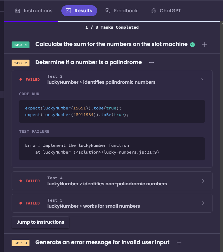Click the Results tab icon
This screenshot has height=252, width=223.
[x=68, y=11]
